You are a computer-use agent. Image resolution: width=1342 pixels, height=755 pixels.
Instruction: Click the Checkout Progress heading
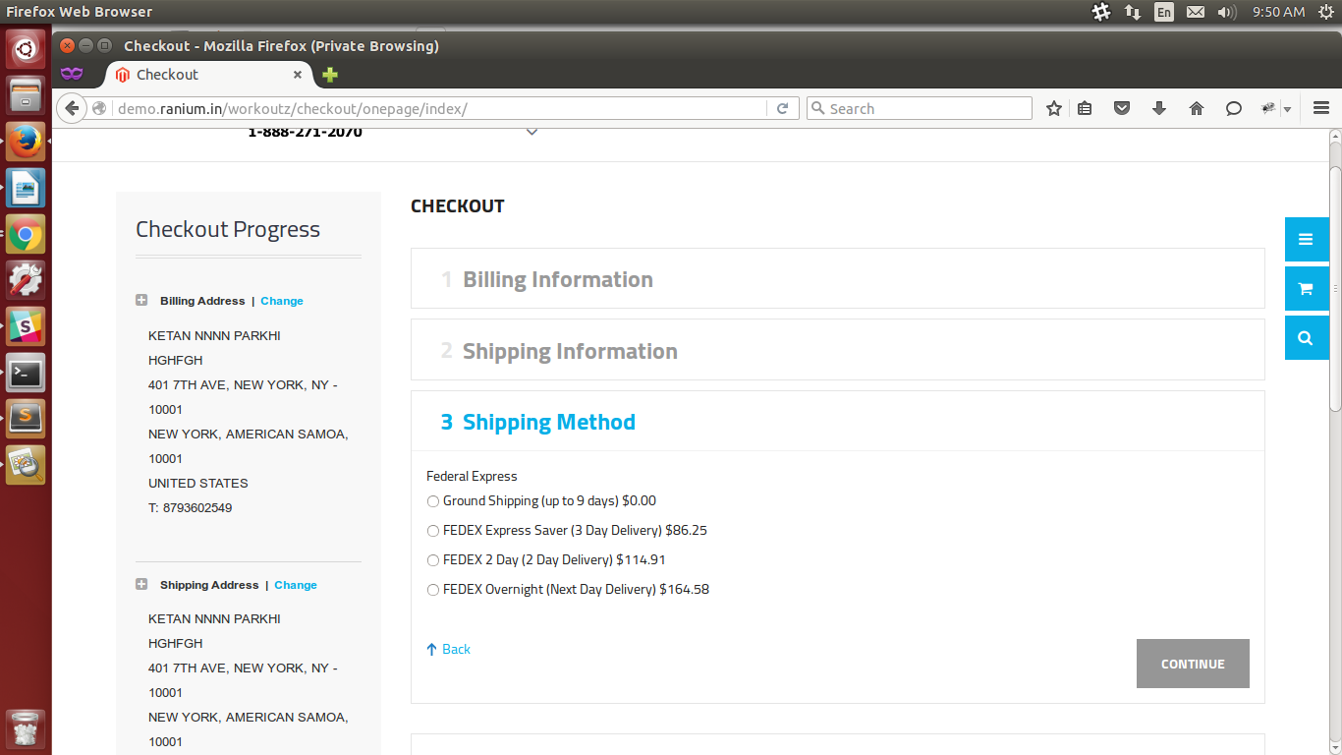tap(228, 229)
